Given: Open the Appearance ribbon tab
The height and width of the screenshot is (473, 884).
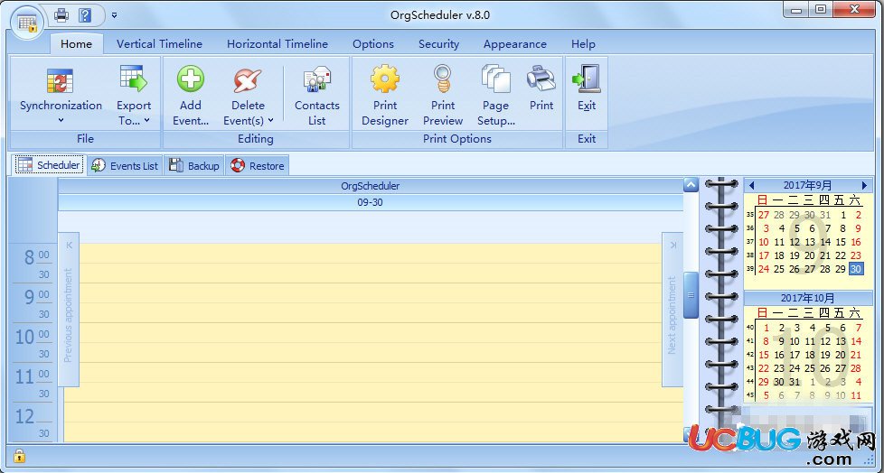Looking at the screenshot, I should [x=514, y=44].
